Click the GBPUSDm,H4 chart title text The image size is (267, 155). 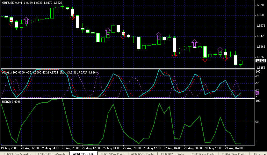[x=12, y=3]
